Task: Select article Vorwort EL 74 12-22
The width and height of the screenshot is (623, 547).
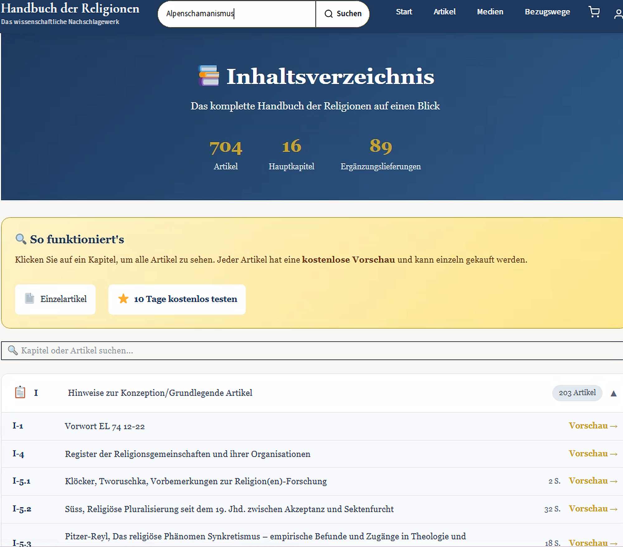Action: (105, 426)
